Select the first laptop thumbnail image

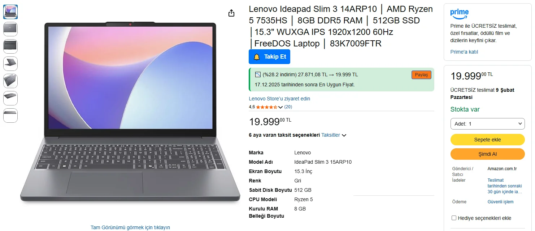click(x=10, y=12)
